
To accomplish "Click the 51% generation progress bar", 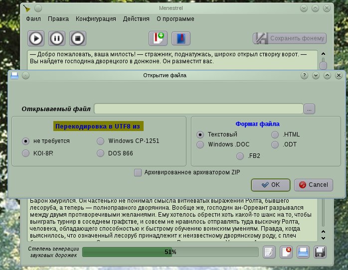I will [170, 252].
